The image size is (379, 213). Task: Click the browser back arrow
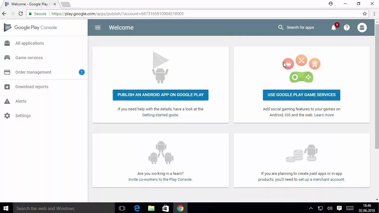4,14
